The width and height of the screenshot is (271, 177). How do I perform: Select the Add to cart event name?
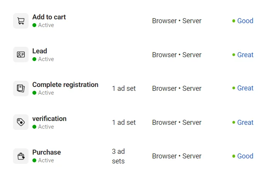[x=49, y=17]
